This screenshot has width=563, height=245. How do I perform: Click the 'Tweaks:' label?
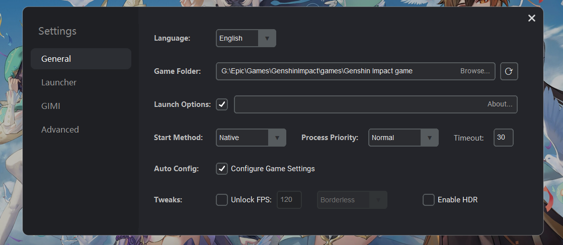pyautogui.click(x=168, y=200)
